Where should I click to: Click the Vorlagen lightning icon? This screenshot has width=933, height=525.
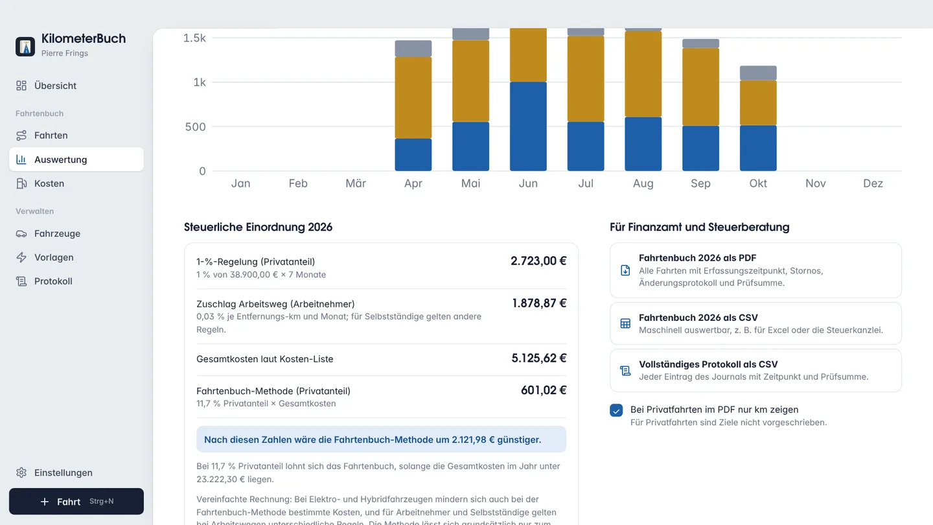click(x=21, y=257)
